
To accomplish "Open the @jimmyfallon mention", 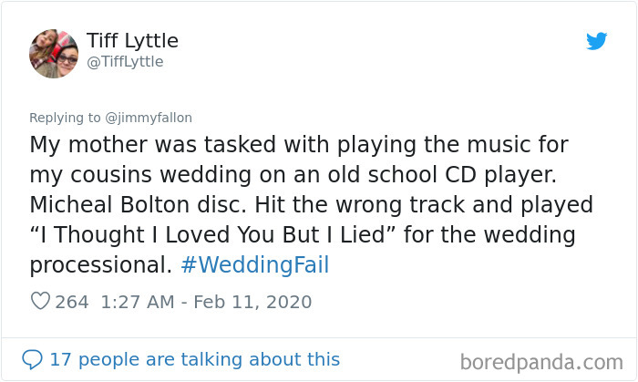I will pyautogui.click(x=149, y=118).
